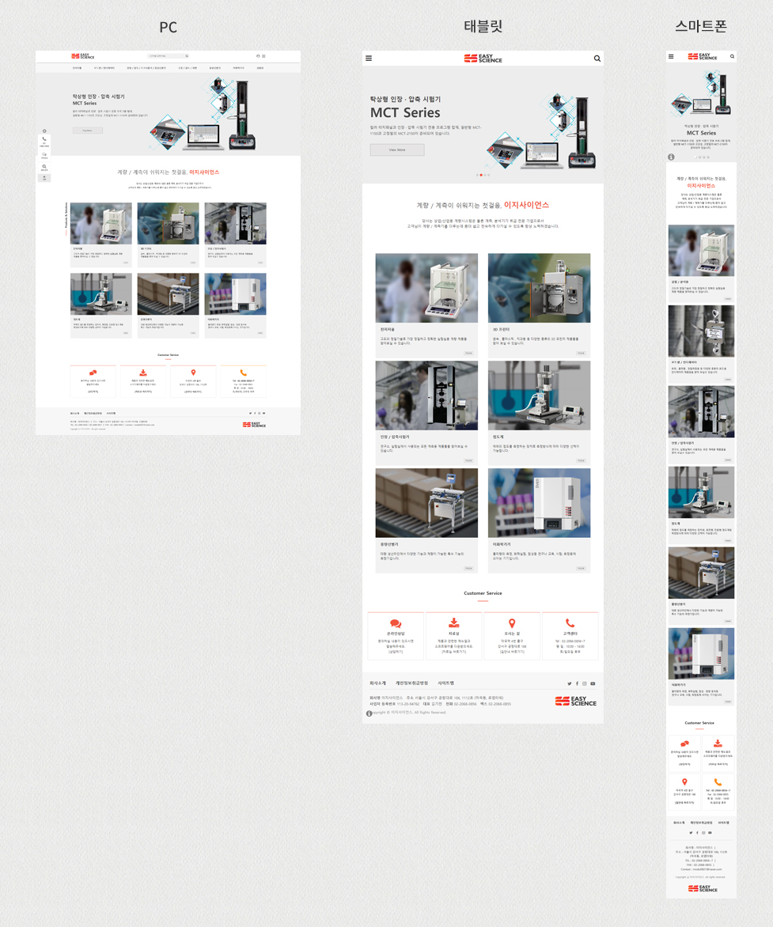Image resolution: width=773 pixels, height=927 pixels.
Task: Open hamburger menu in tablet header
Action: [x=369, y=59]
